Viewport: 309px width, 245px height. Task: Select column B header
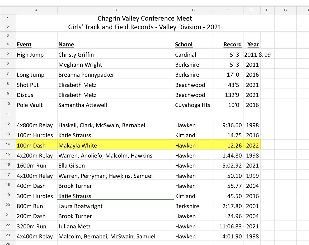(x=115, y=10)
